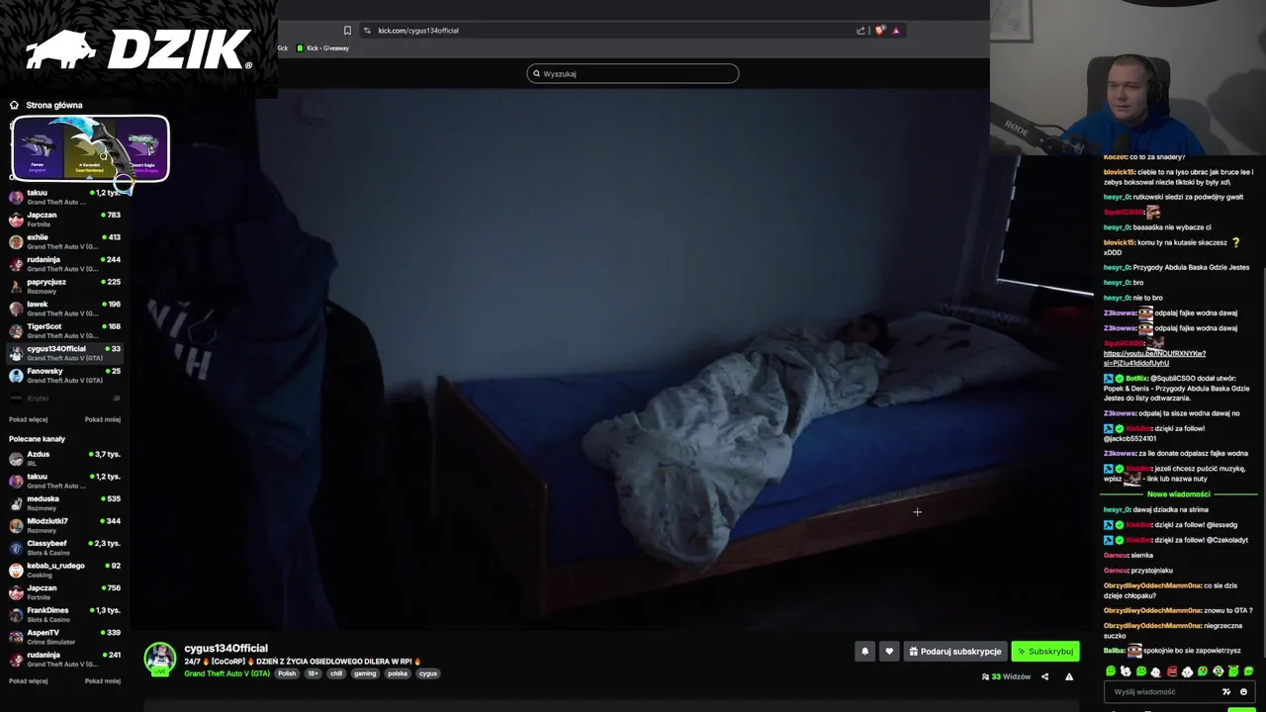This screenshot has width=1266, height=712.
Task: Open TigerScot channel in sidebar
Action: (x=65, y=330)
